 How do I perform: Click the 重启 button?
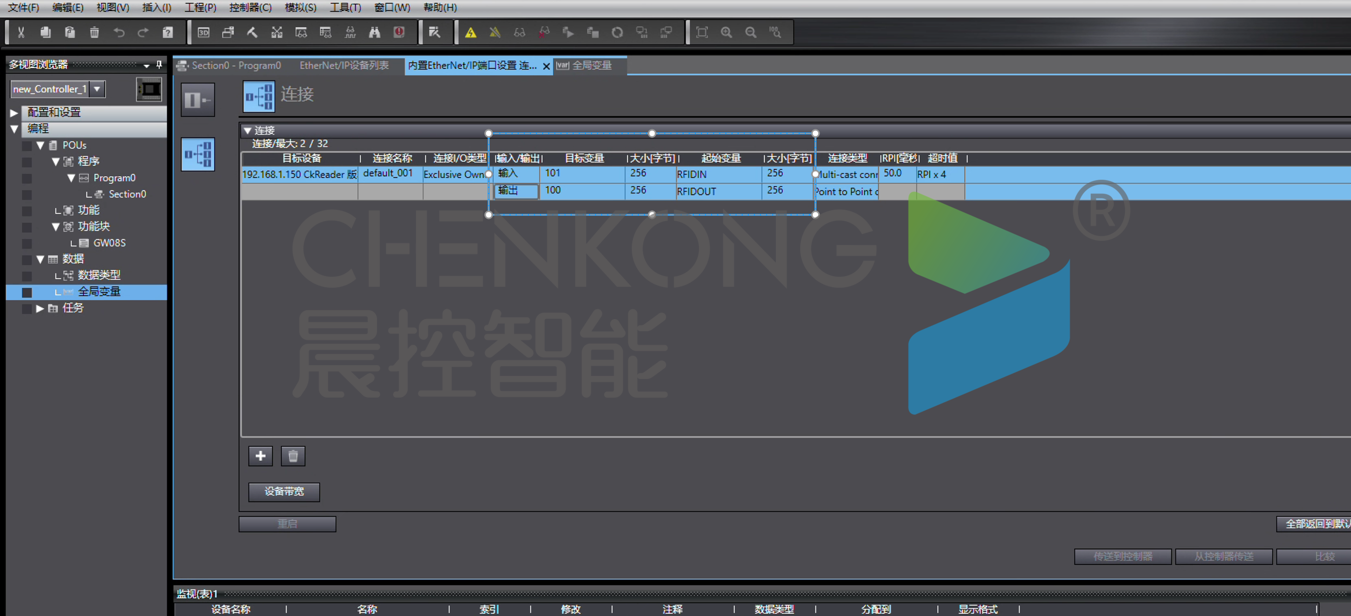[x=288, y=524]
